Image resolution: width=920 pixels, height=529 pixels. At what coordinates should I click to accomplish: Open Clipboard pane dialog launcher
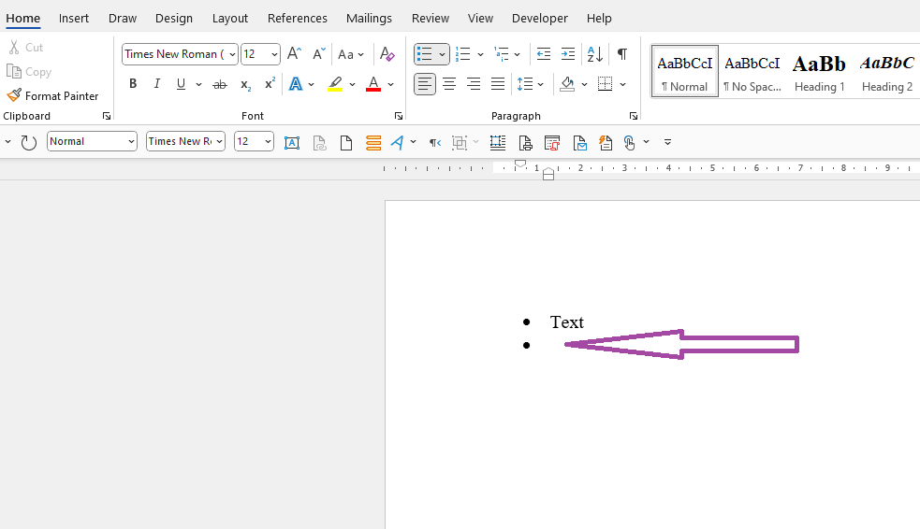pyautogui.click(x=106, y=116)
